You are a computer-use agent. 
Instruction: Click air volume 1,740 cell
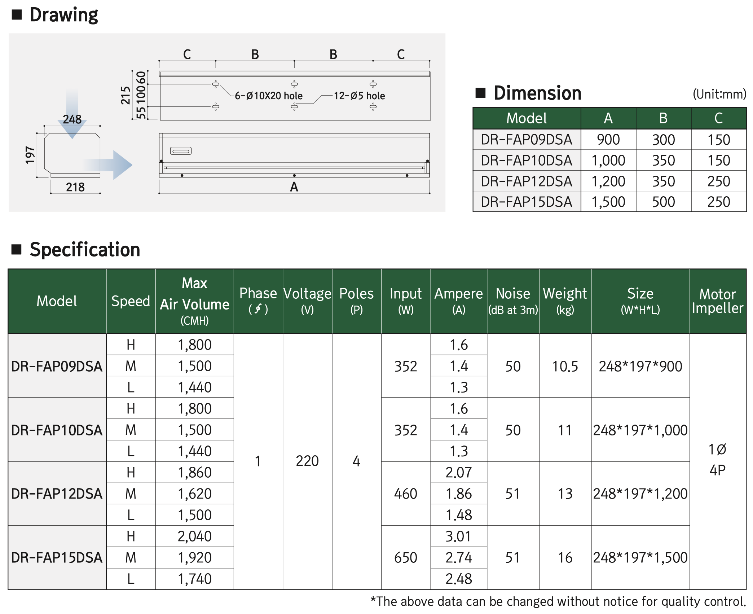(195, 579)
